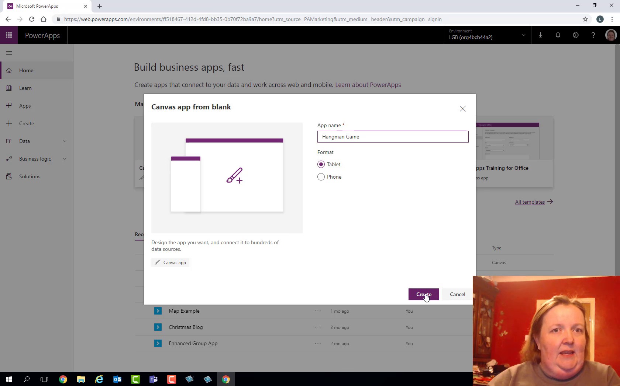Screen dimensions: 620x386
Task: Select the Tablet format option
Action: pyautogui.click(x=321, y=164)
